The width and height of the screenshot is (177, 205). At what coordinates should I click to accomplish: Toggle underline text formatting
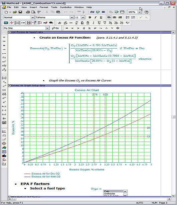(x=101, y=17)
